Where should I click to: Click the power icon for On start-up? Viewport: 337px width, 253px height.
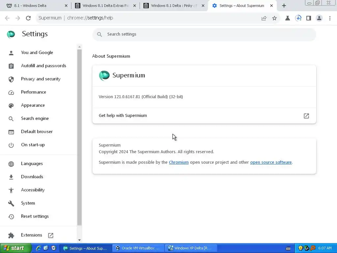[x=11, y=145]
